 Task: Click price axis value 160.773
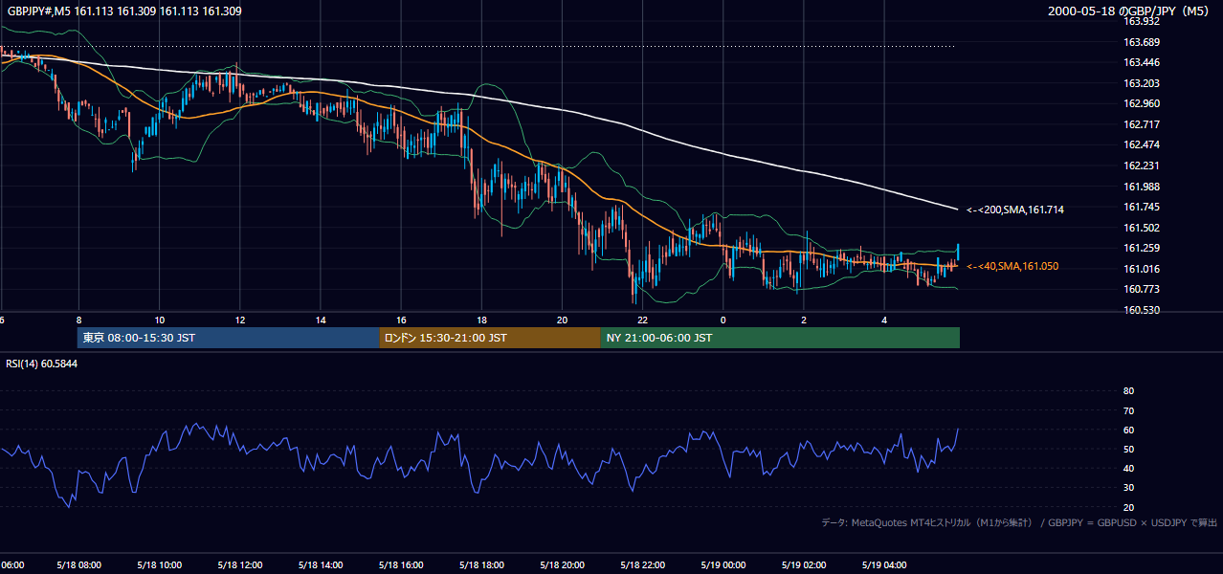(1142, 289)
